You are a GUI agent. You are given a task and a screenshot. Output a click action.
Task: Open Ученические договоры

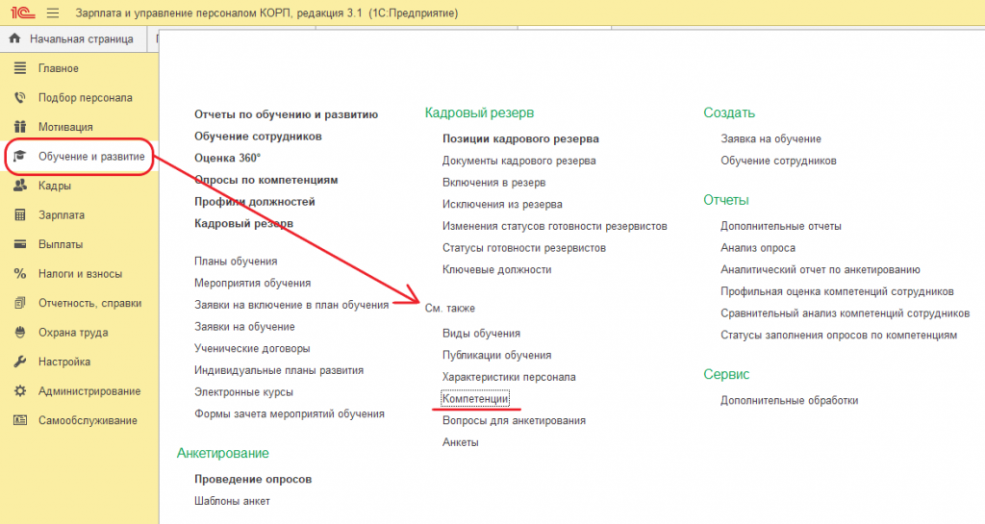(x=252, y=348)
